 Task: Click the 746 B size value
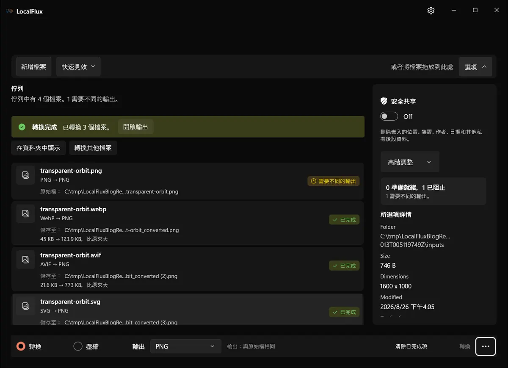388,265
